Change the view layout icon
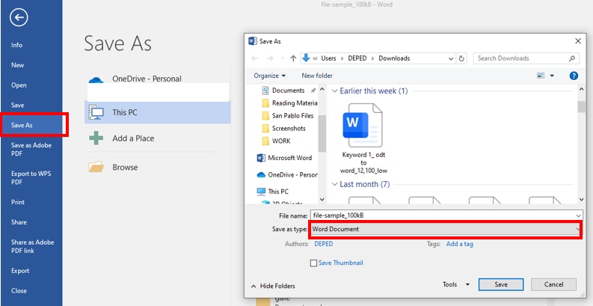 pyautogui.click(x=541, y=76)
